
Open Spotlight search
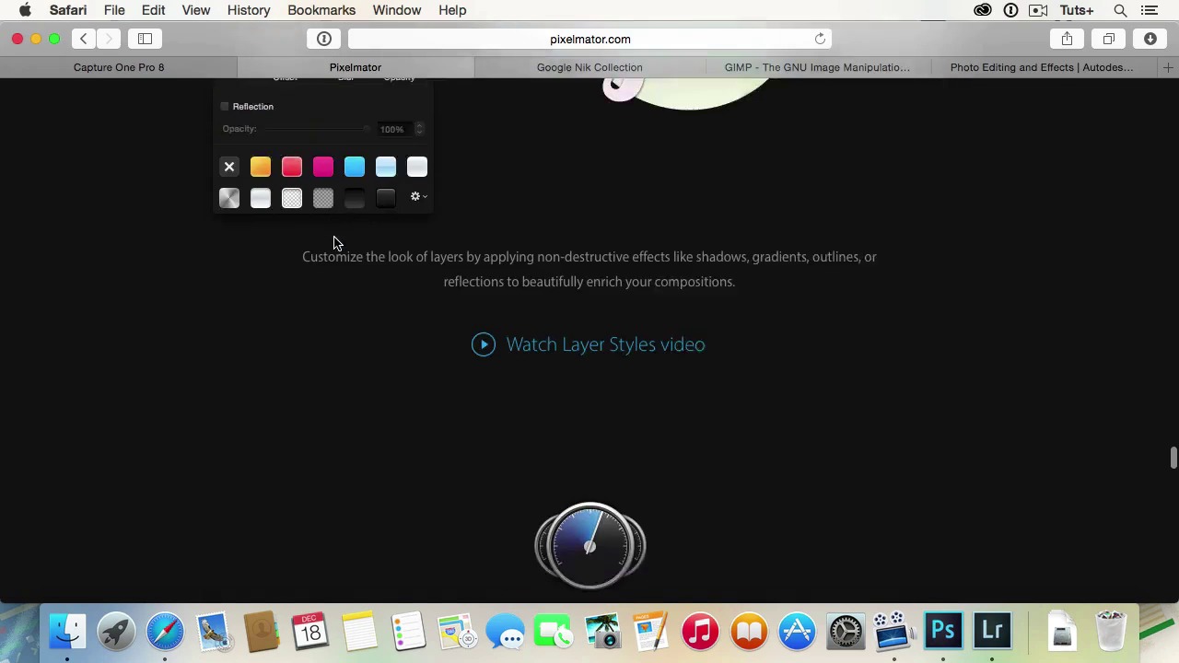(1120, 10)
